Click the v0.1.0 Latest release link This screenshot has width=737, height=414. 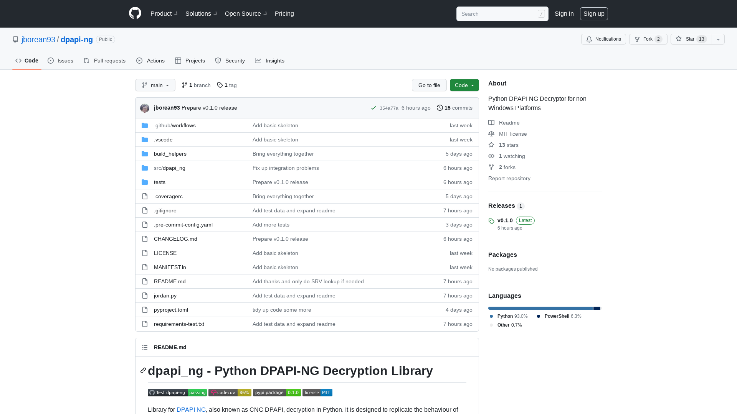505,220
